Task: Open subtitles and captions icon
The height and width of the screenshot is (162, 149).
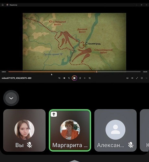Action: pyautogui.click(x=127, y=78)
